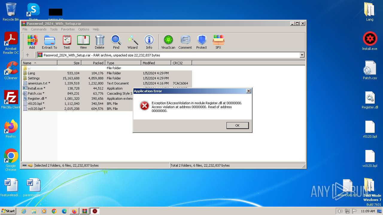Open the View toolbar icon
The image size is (383, 215).
point(83,42)
